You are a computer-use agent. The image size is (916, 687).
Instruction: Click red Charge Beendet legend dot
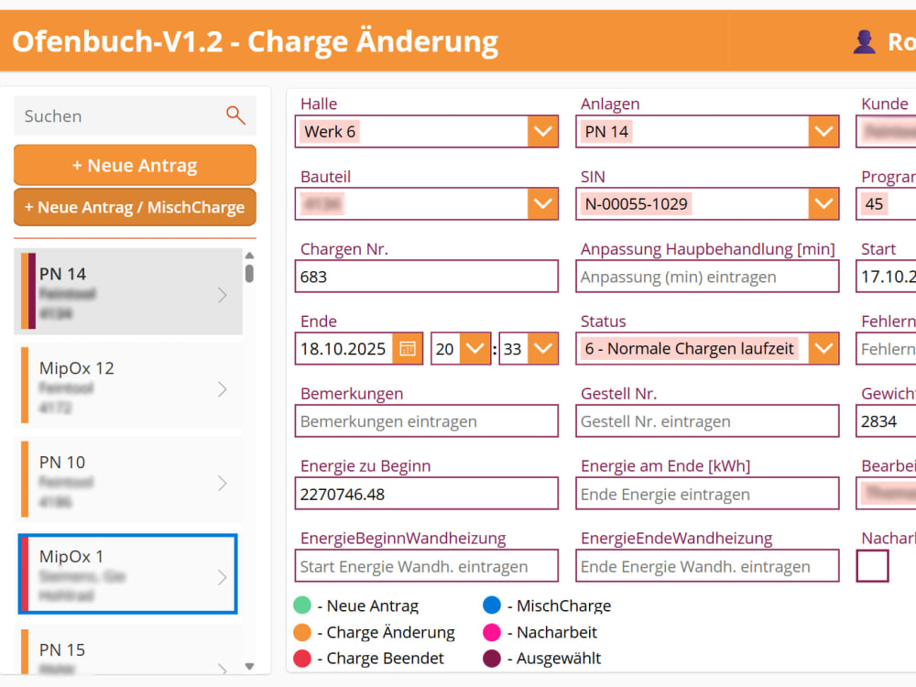302,658
